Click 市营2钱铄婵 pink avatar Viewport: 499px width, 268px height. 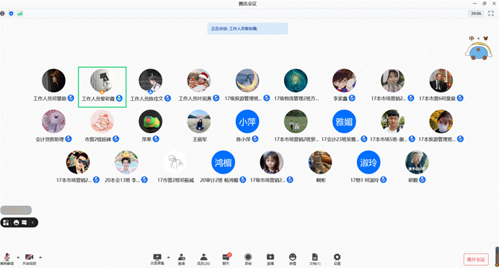[102, 121]
